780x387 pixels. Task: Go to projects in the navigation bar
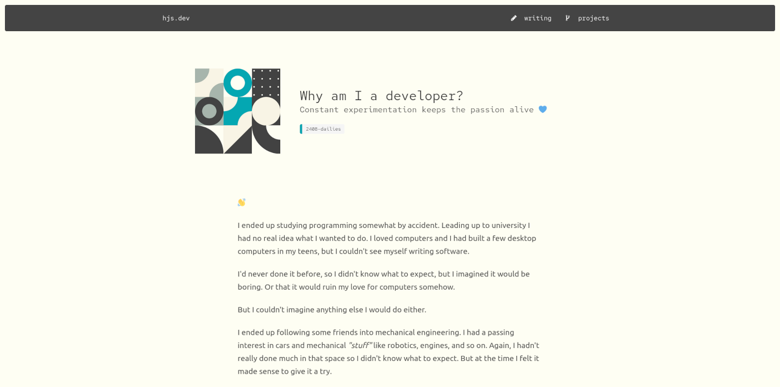593,18
